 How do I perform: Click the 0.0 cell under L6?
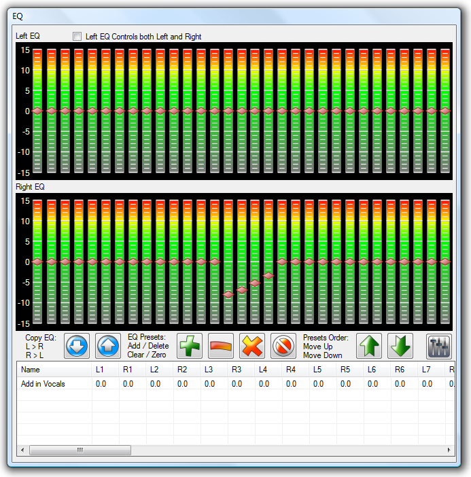[x=377, y=384]
